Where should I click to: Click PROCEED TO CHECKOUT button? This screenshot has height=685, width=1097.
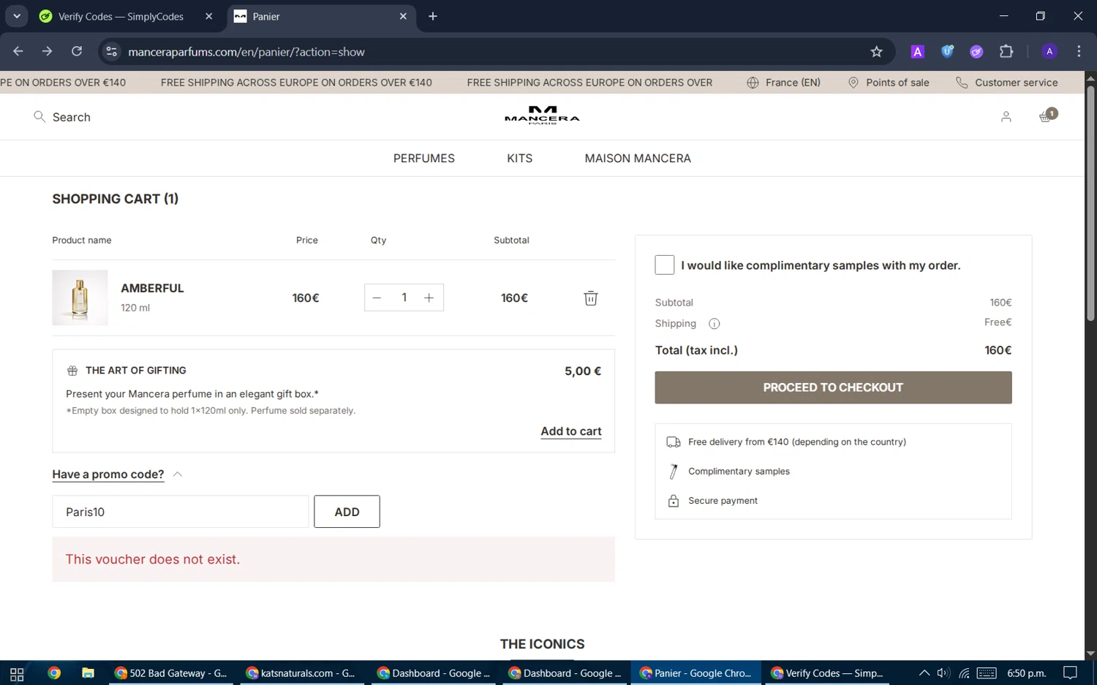[833, 387]
